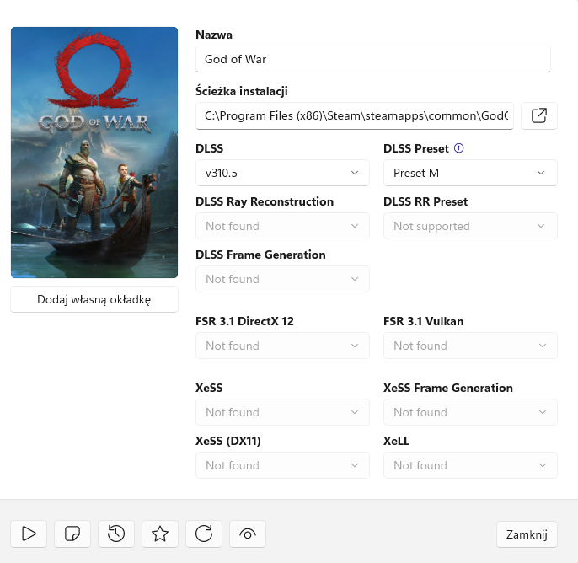Screen dimensions: 578x563
Task: Expand the DLSS version v310.5 dropdown
Action: (282, 173)
